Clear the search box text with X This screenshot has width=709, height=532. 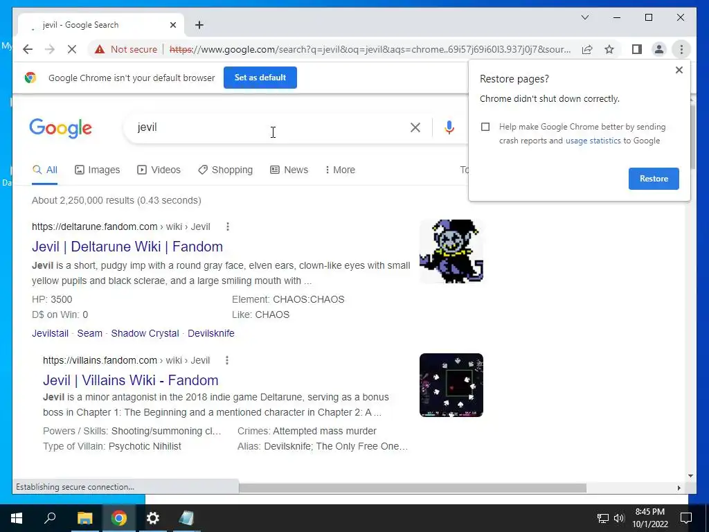click(415, 127)
